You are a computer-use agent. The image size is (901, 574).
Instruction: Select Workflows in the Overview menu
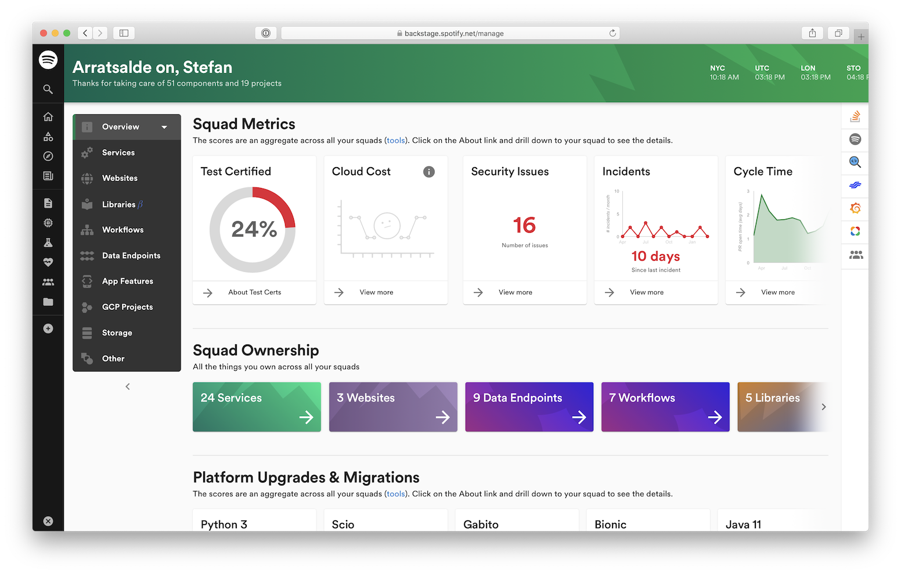[124, 230]
